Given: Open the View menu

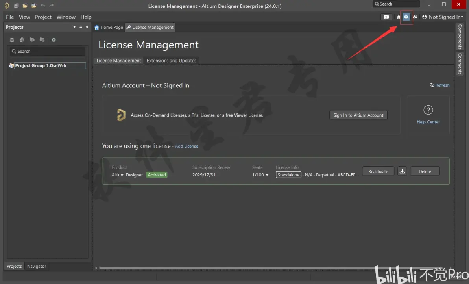Looking at the screenshot, I should click(24, 17).
